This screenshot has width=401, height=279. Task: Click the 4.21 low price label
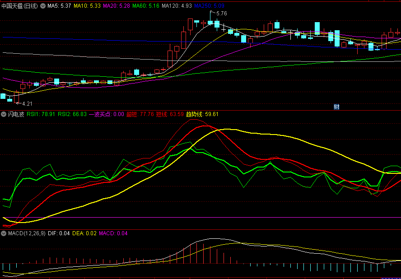coord(27,103)
